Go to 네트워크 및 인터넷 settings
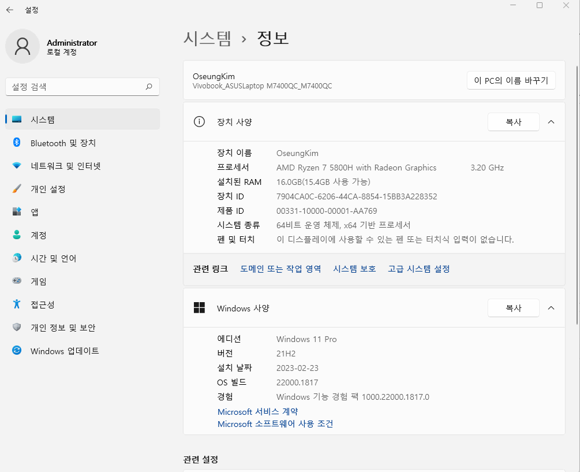The width and height of the screenshot is (580, 472). [83, 166]
